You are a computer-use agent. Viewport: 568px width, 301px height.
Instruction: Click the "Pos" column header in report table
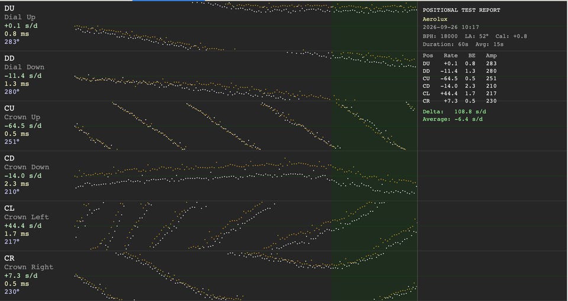tap(428, 56)
